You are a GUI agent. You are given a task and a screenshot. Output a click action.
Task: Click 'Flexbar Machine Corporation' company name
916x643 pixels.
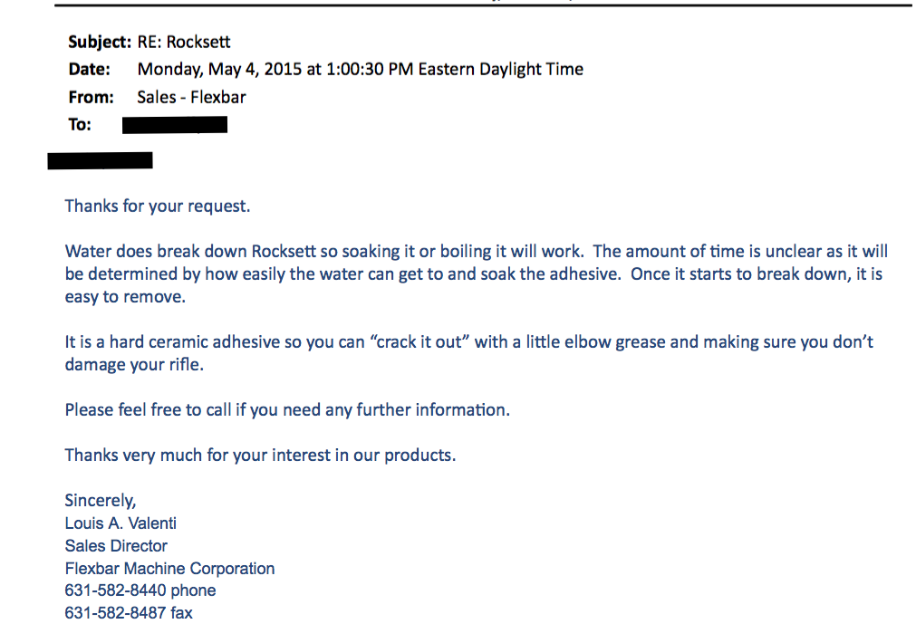[x=169, y=569]
